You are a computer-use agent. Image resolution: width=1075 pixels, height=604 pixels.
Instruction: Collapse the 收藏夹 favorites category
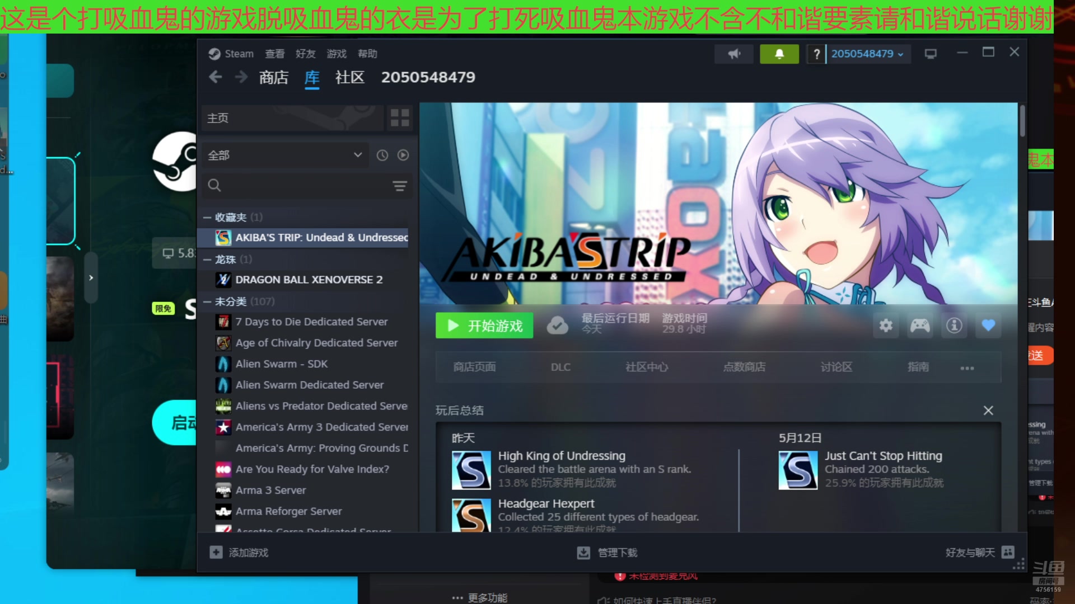[207, 218]
